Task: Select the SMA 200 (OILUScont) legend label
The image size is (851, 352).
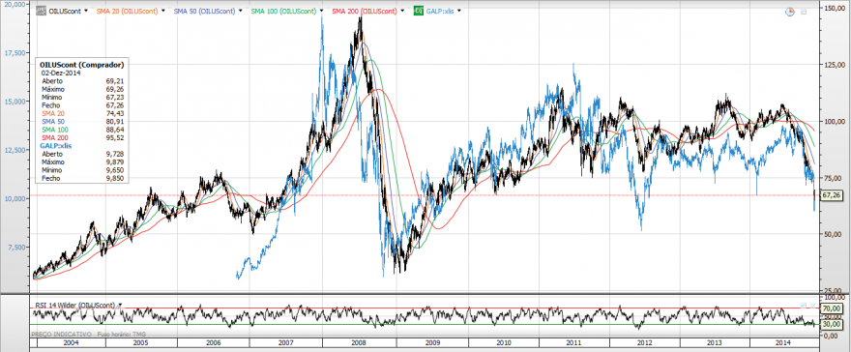Action: [365, 11]
